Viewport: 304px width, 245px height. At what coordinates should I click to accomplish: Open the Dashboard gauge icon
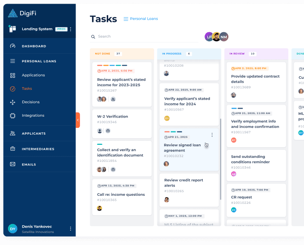(x=13, y=46)
